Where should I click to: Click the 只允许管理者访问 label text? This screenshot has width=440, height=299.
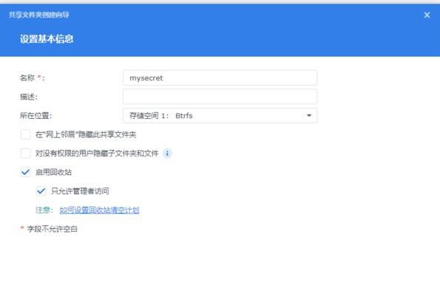(x=80, y=191)
